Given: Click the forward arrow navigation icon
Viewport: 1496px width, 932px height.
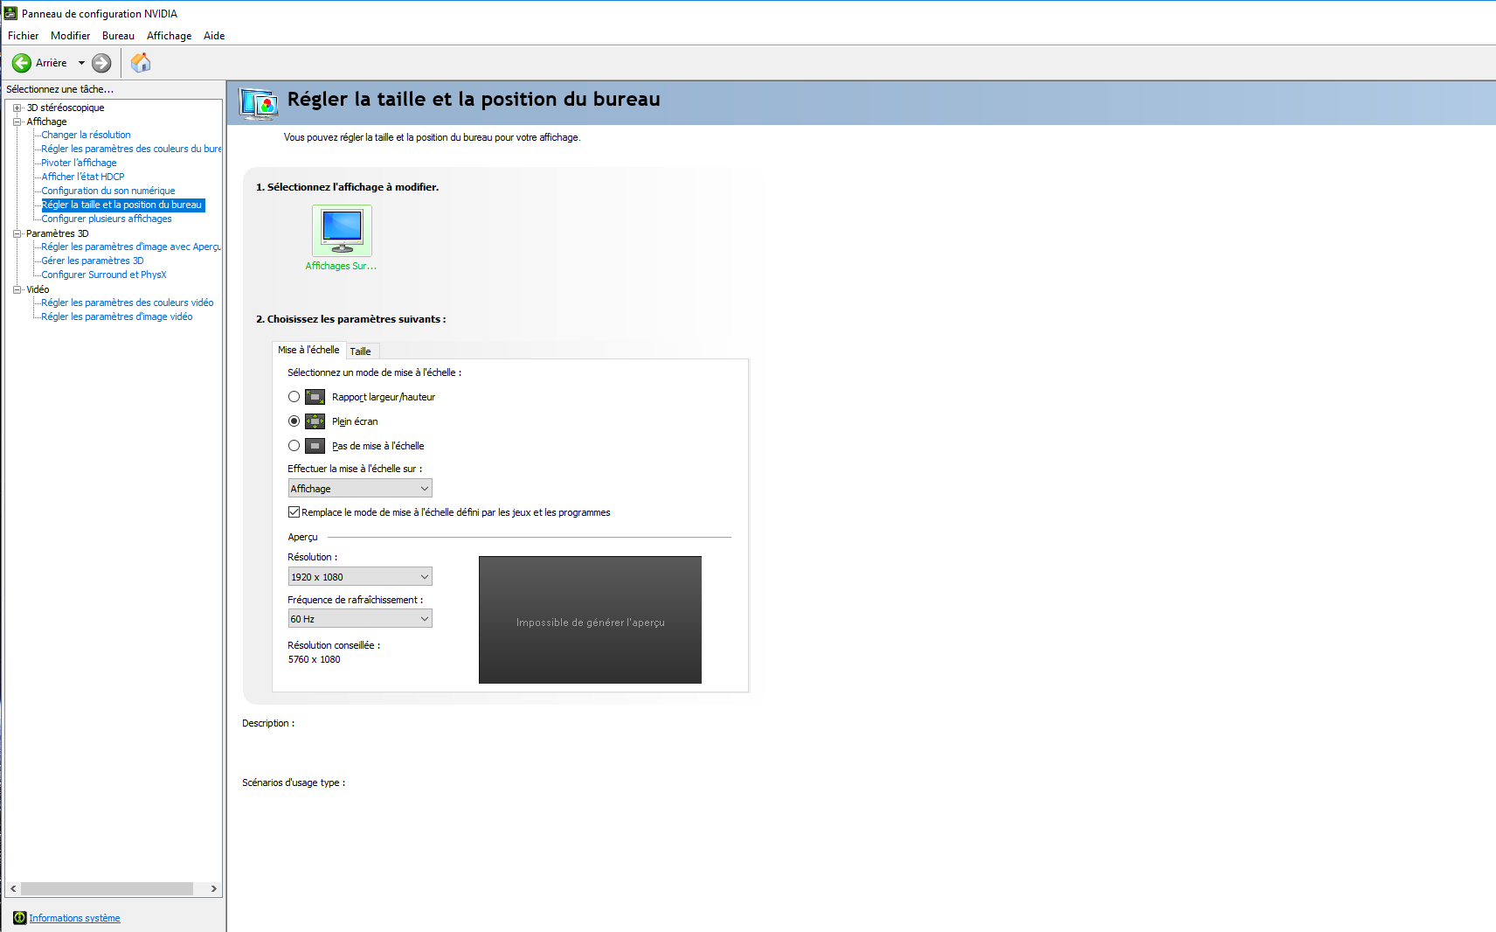Looking at the screenshot, I should 101,63.
